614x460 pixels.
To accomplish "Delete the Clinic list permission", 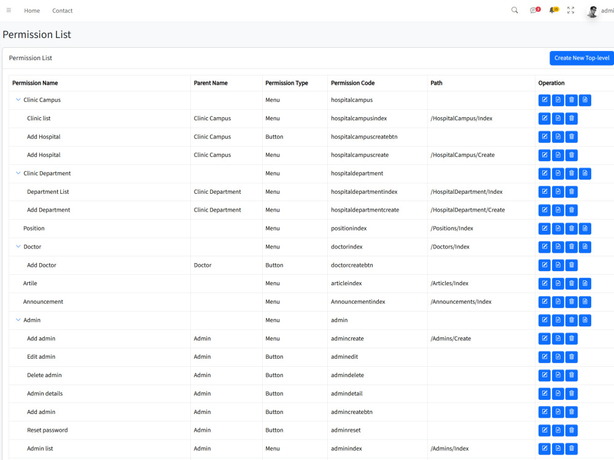I will point(571,118).
